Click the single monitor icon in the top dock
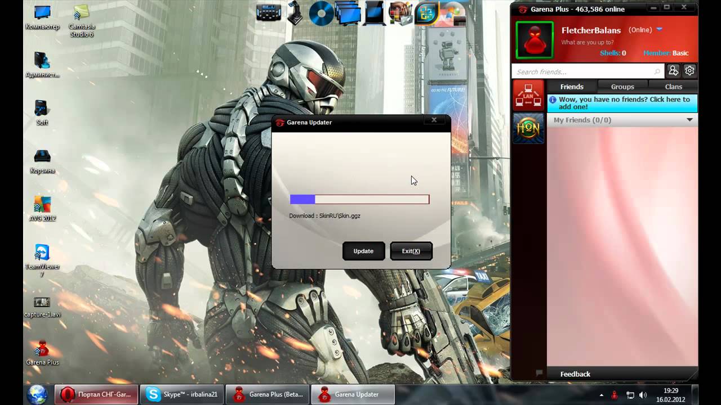The height and width of the screenshot is (405, 721). [x=374, y=13]
